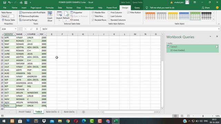
Task: Open Dropbox from taskbar
Action: point(44,121)
